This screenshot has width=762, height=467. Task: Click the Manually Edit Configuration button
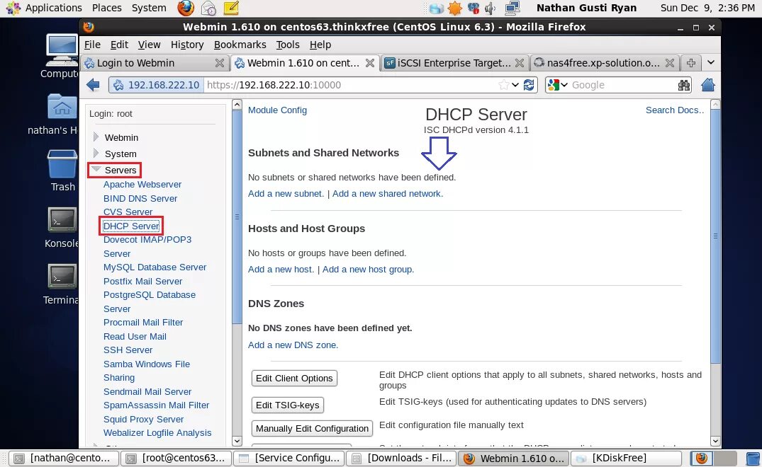click(x=312, y=428)
